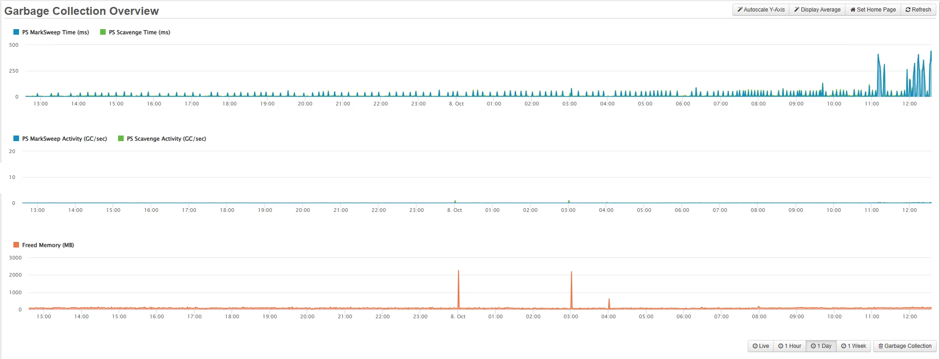Click blue swatch of PS MarkSweep Time
The image size is (940, 359).
point(16,32)
